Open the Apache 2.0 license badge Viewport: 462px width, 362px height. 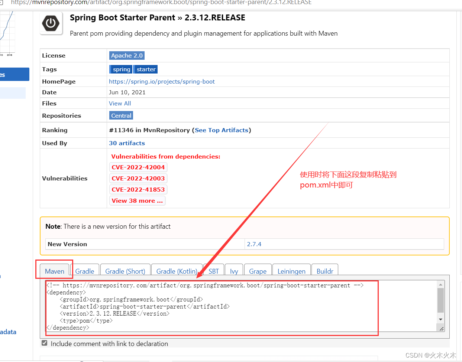click(127, 55)
